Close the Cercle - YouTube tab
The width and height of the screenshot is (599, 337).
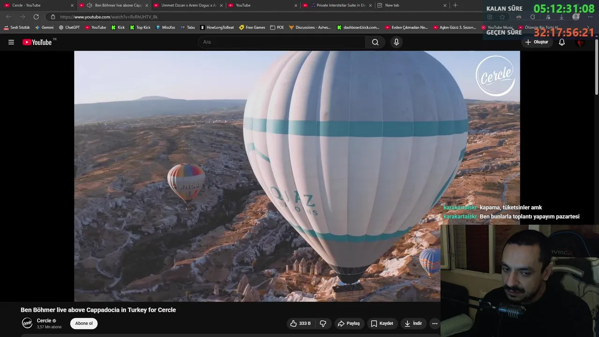[x=72, y=5]
